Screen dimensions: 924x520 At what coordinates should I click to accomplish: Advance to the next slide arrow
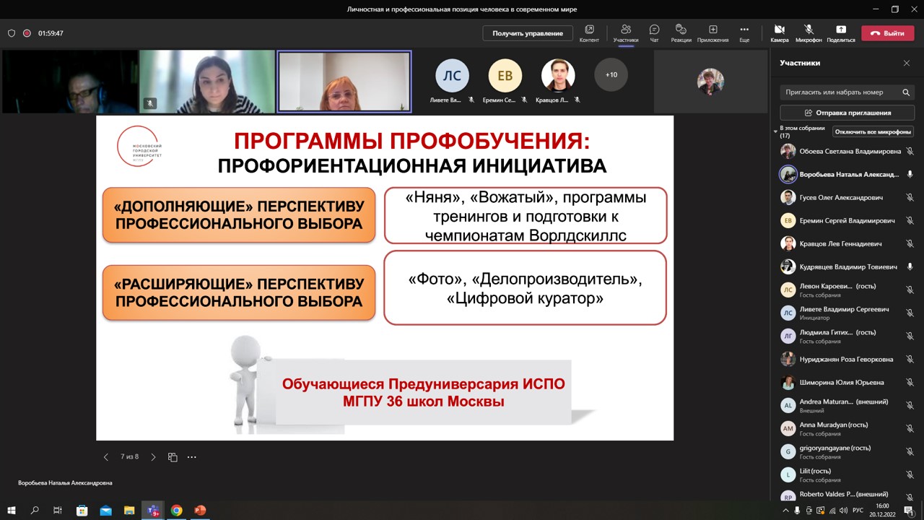pos(153,456)
